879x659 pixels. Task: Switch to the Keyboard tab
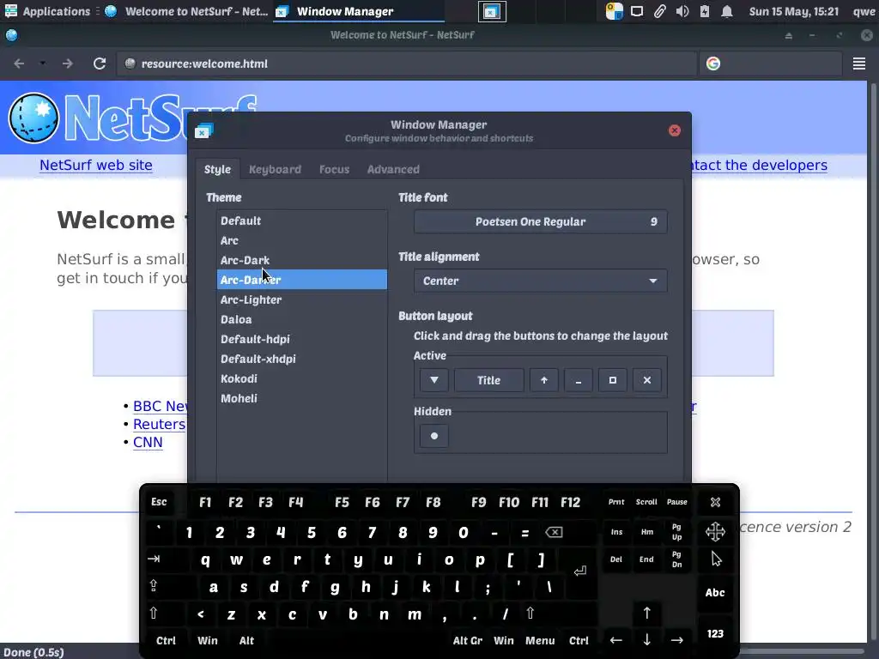(275, 169)
